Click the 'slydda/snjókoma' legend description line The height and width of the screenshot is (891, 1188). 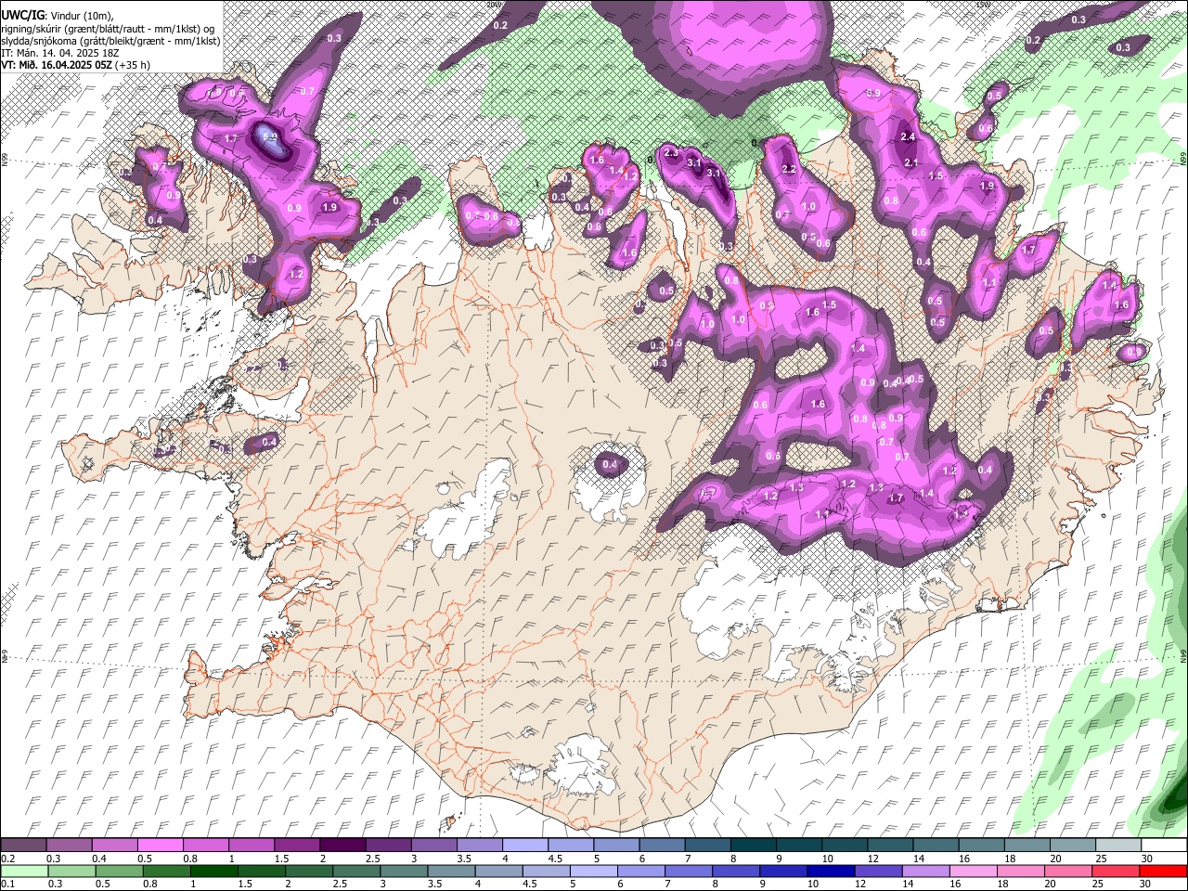(110, 41)
